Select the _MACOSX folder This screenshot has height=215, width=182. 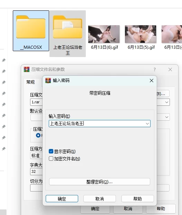[31, 31]
